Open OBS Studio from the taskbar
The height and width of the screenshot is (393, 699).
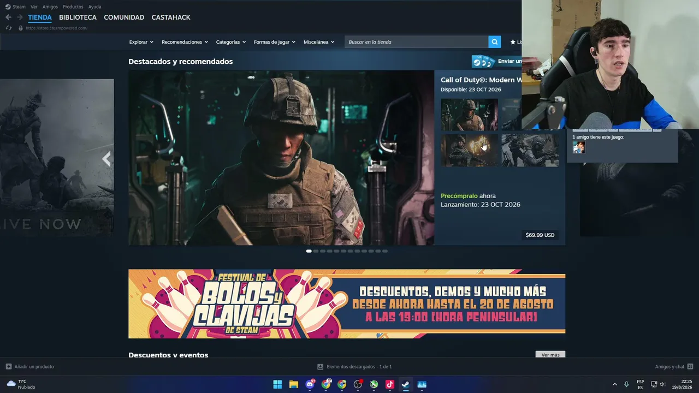(x=358, y=384)
